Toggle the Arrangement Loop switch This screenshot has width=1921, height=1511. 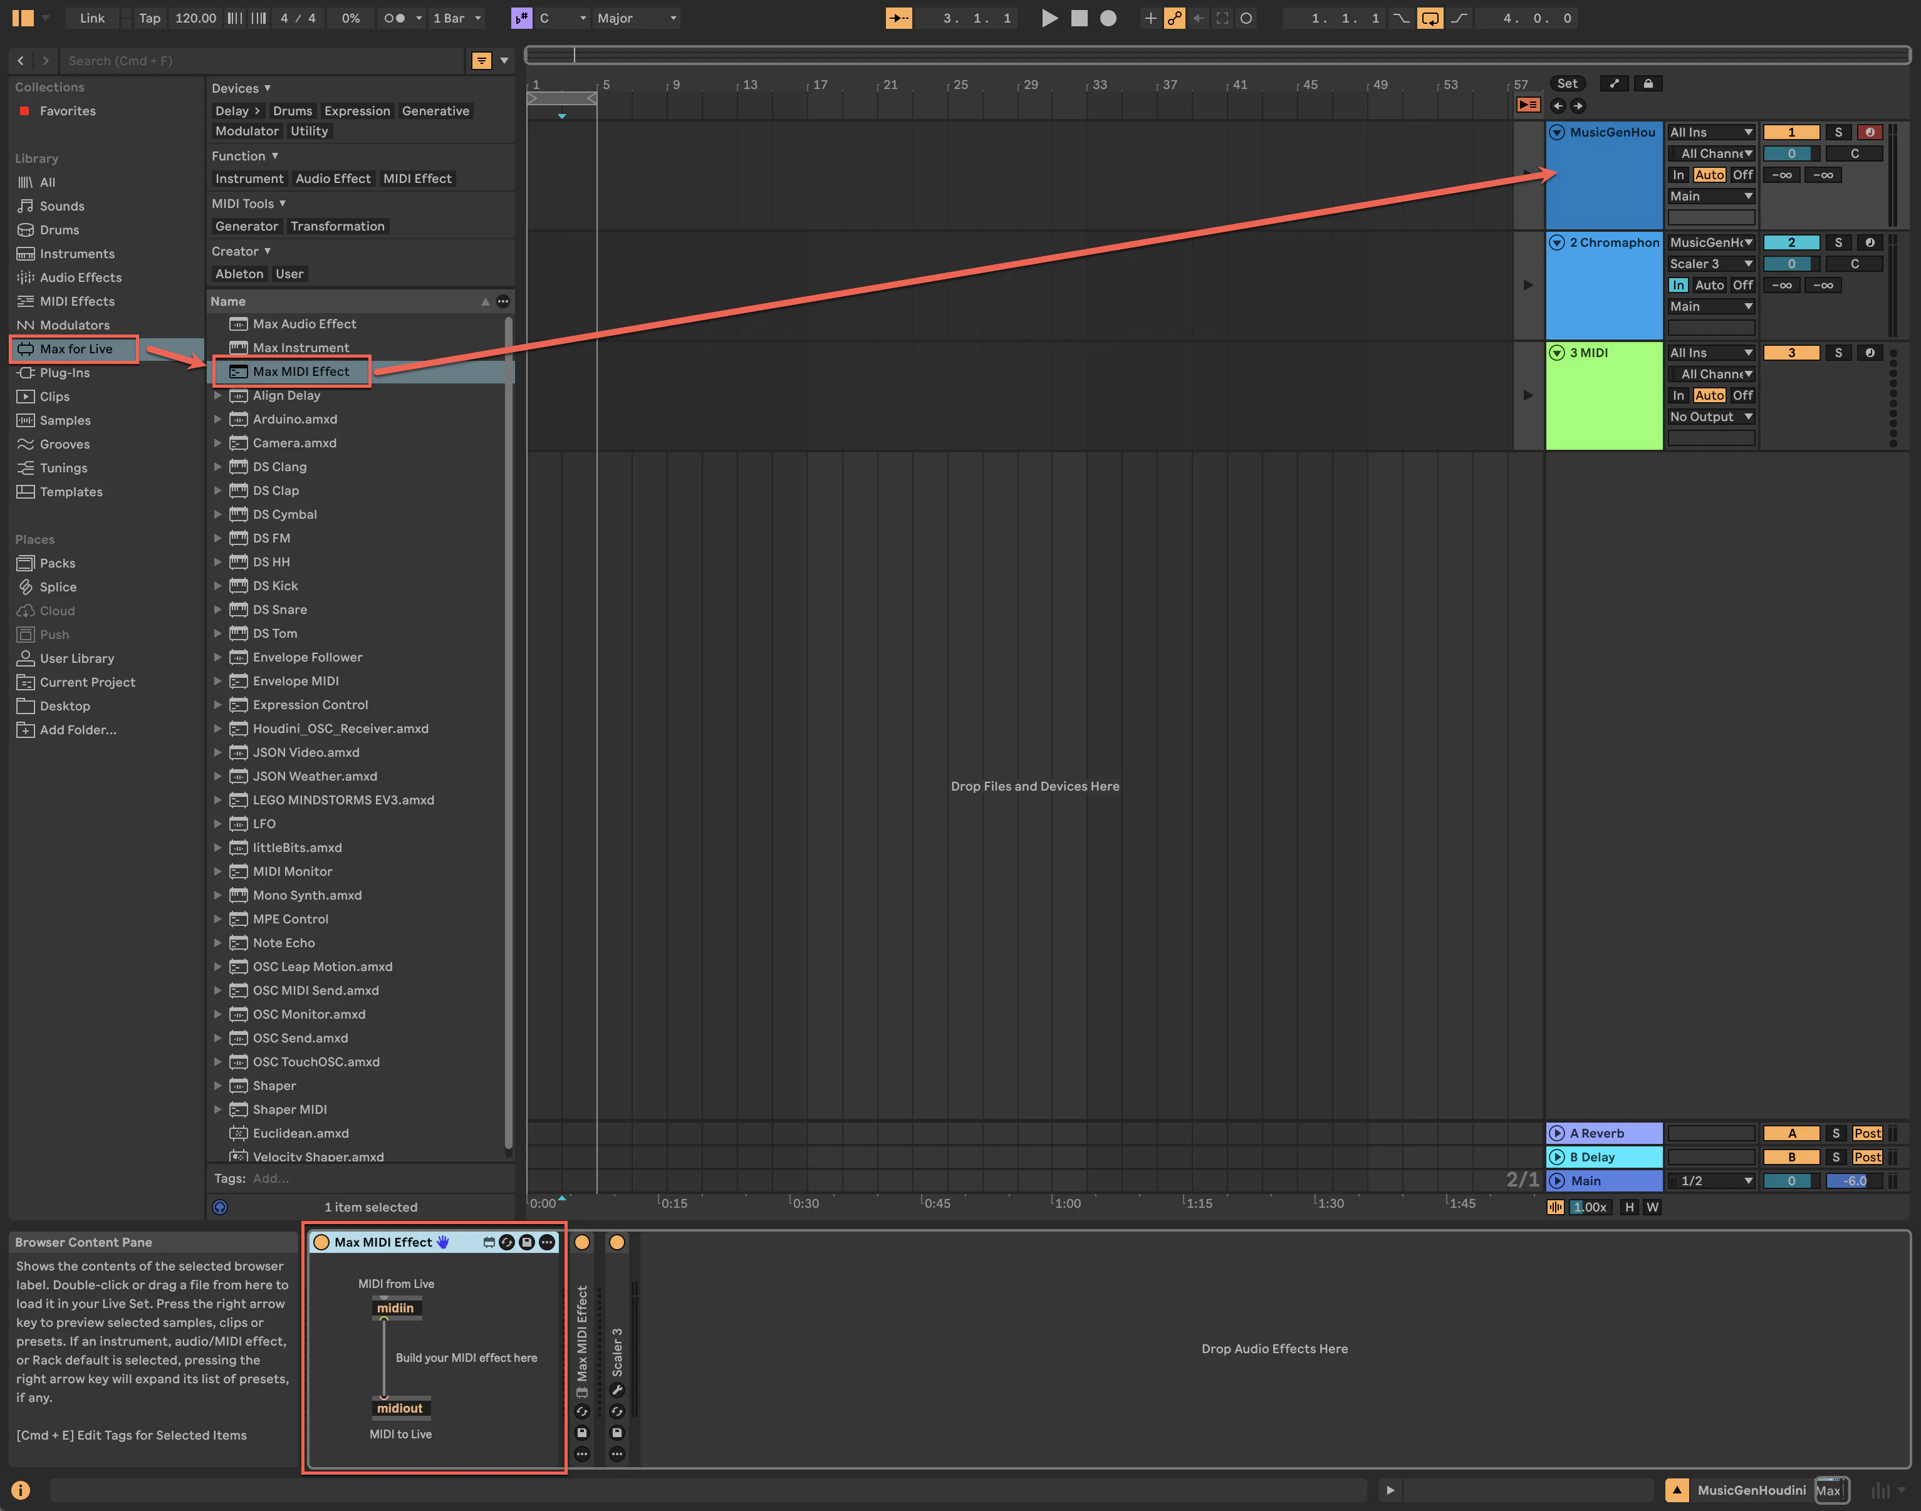[x=1430, y=18]
